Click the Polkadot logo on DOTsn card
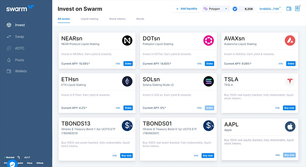 click(x=209, y=41)
